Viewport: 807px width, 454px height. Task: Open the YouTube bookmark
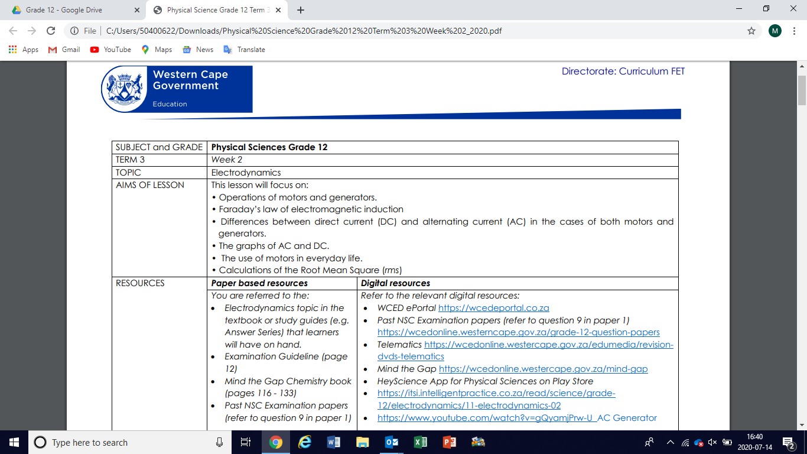pyautogui.click(x=110, y=50)
